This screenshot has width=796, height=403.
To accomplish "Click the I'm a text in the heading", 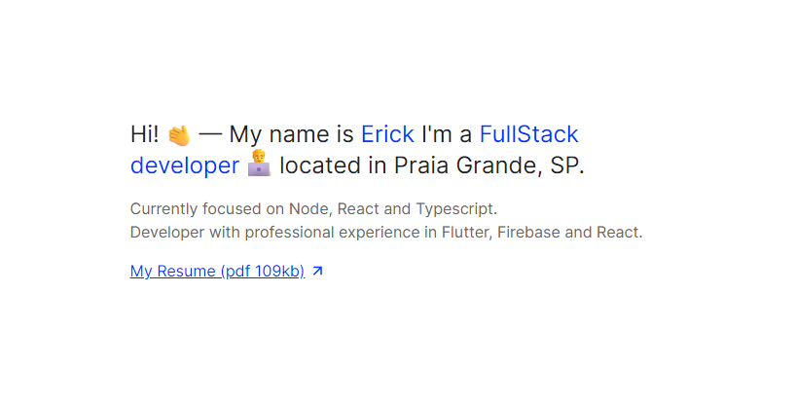I will [447, 134].
